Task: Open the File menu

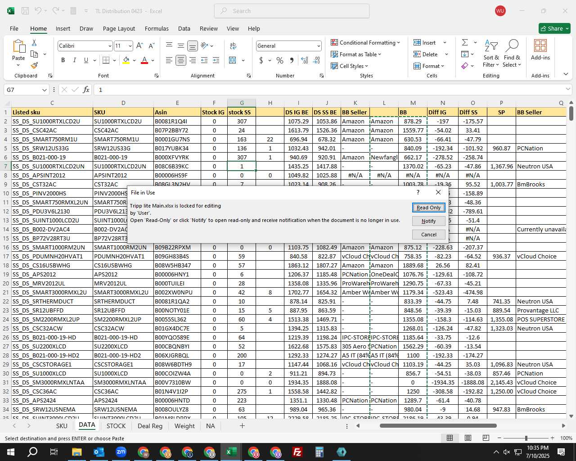Action: pos(14,28)
